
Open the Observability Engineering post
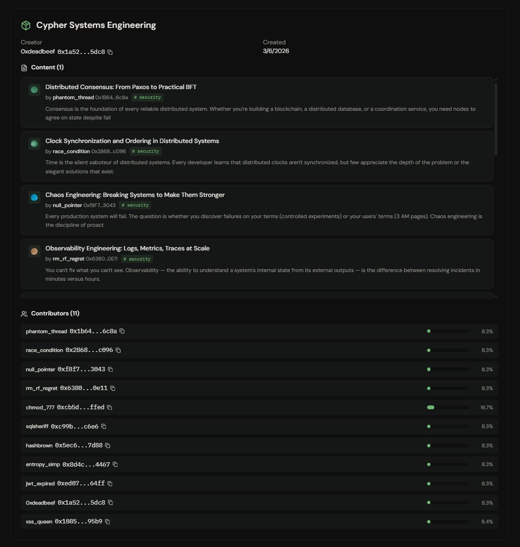pyautogui.click(x=127, y=248)
